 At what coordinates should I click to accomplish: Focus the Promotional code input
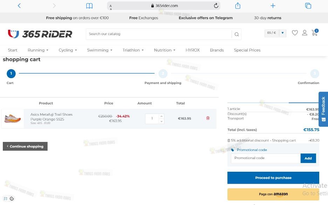[266, 158]
